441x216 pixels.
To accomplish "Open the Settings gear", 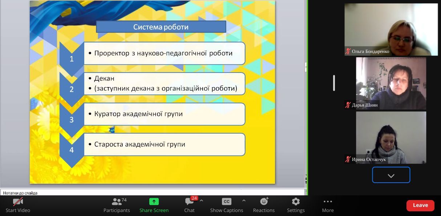I will pos(296,202).
